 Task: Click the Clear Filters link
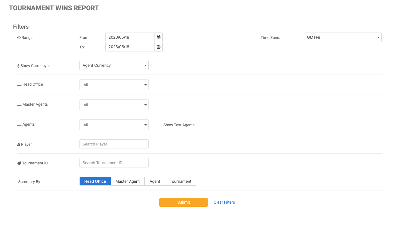[224, 202]
